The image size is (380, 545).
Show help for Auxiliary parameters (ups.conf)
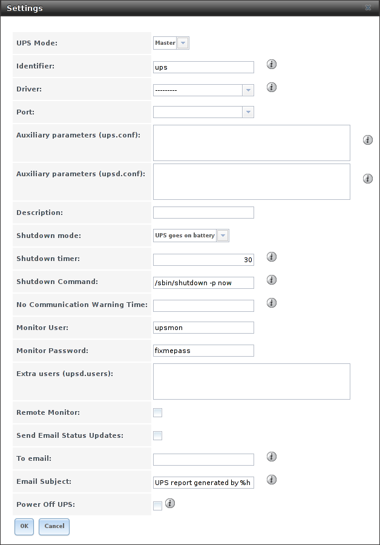[367, 140]
